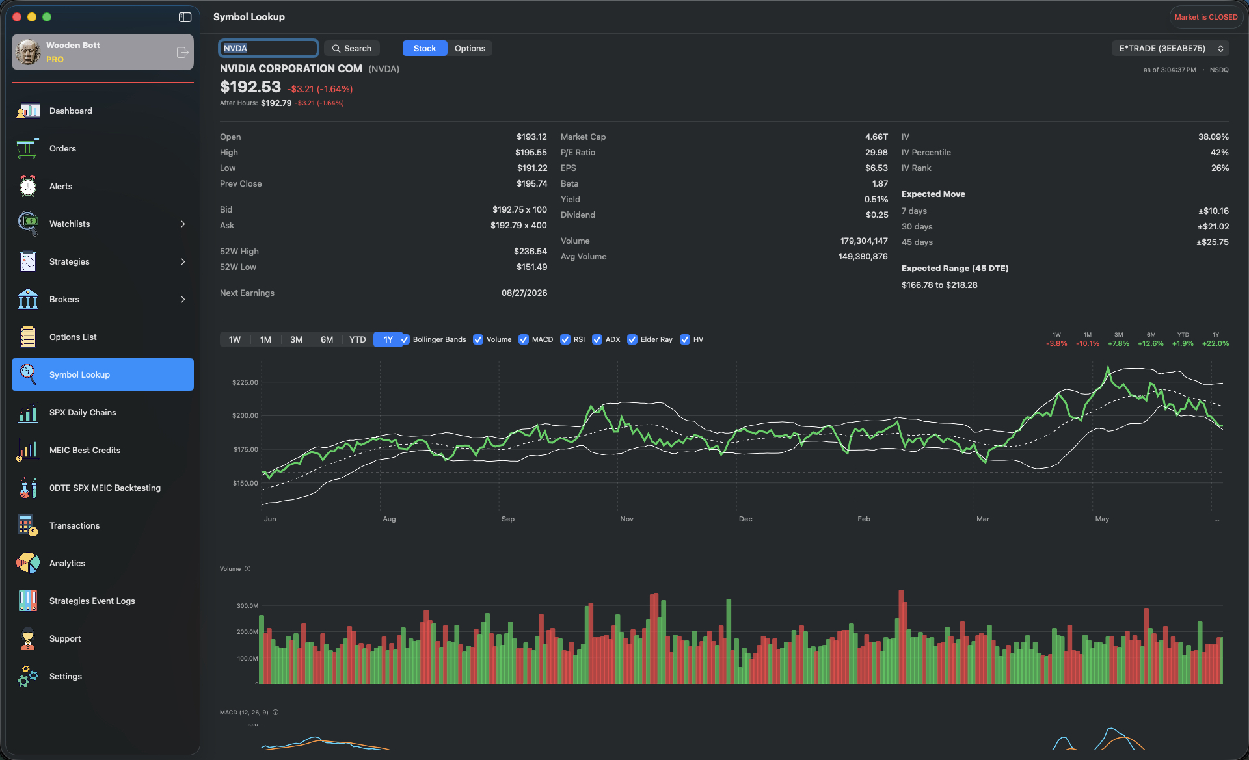The width and height of the screenshot is (1249, 760).
Task: Click the 0DTE SPX MEIC Backtesting icon
Action: (28, 488)
